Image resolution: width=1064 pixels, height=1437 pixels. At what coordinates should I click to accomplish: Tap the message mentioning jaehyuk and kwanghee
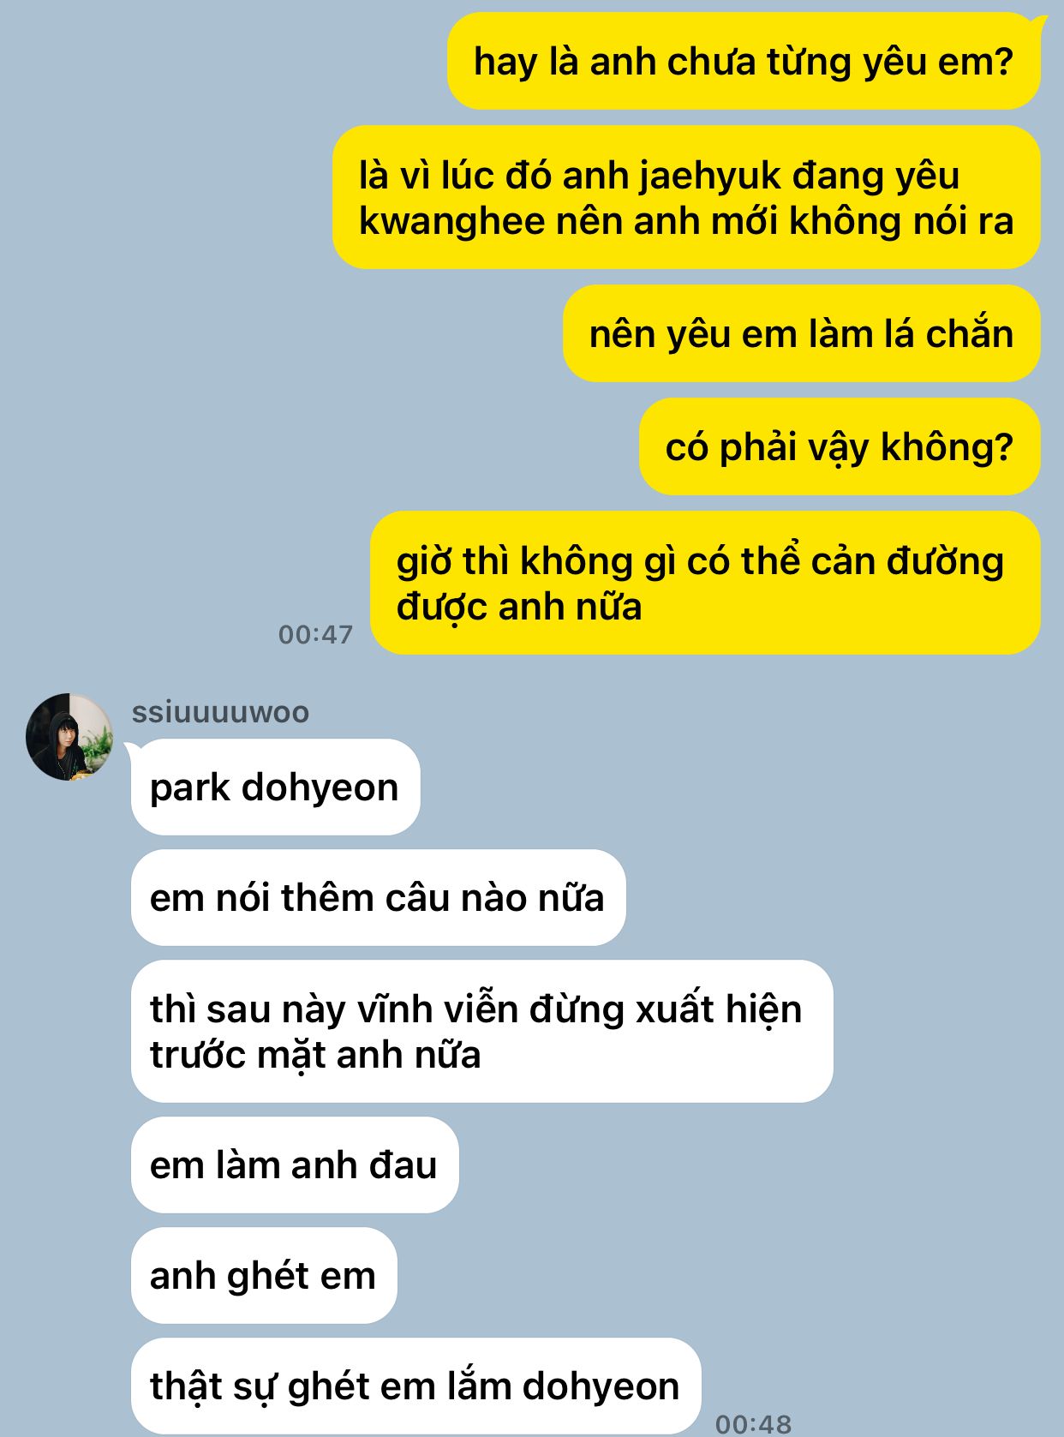(x=686, y=198)
